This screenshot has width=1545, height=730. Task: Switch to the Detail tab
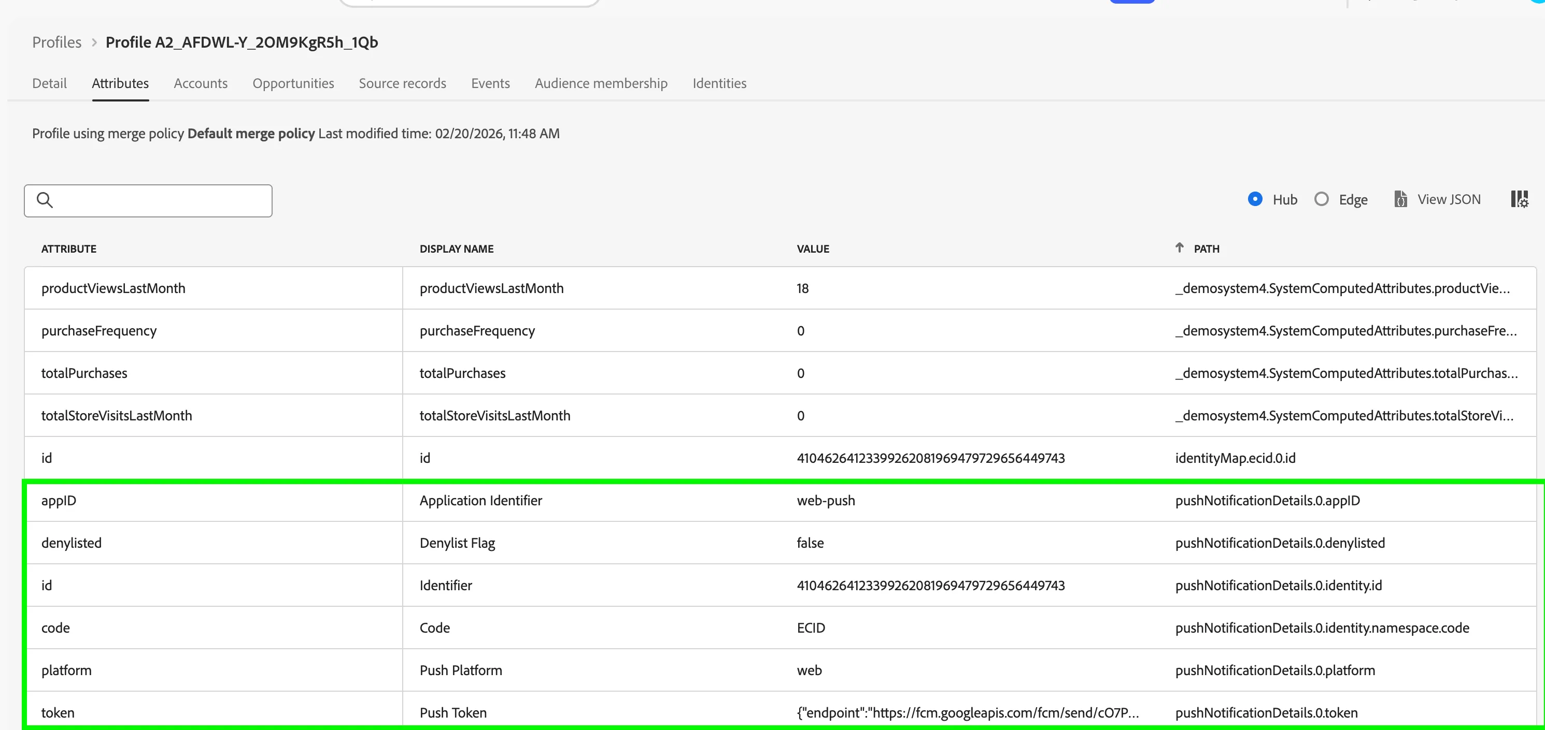click(x=49, y=83)
